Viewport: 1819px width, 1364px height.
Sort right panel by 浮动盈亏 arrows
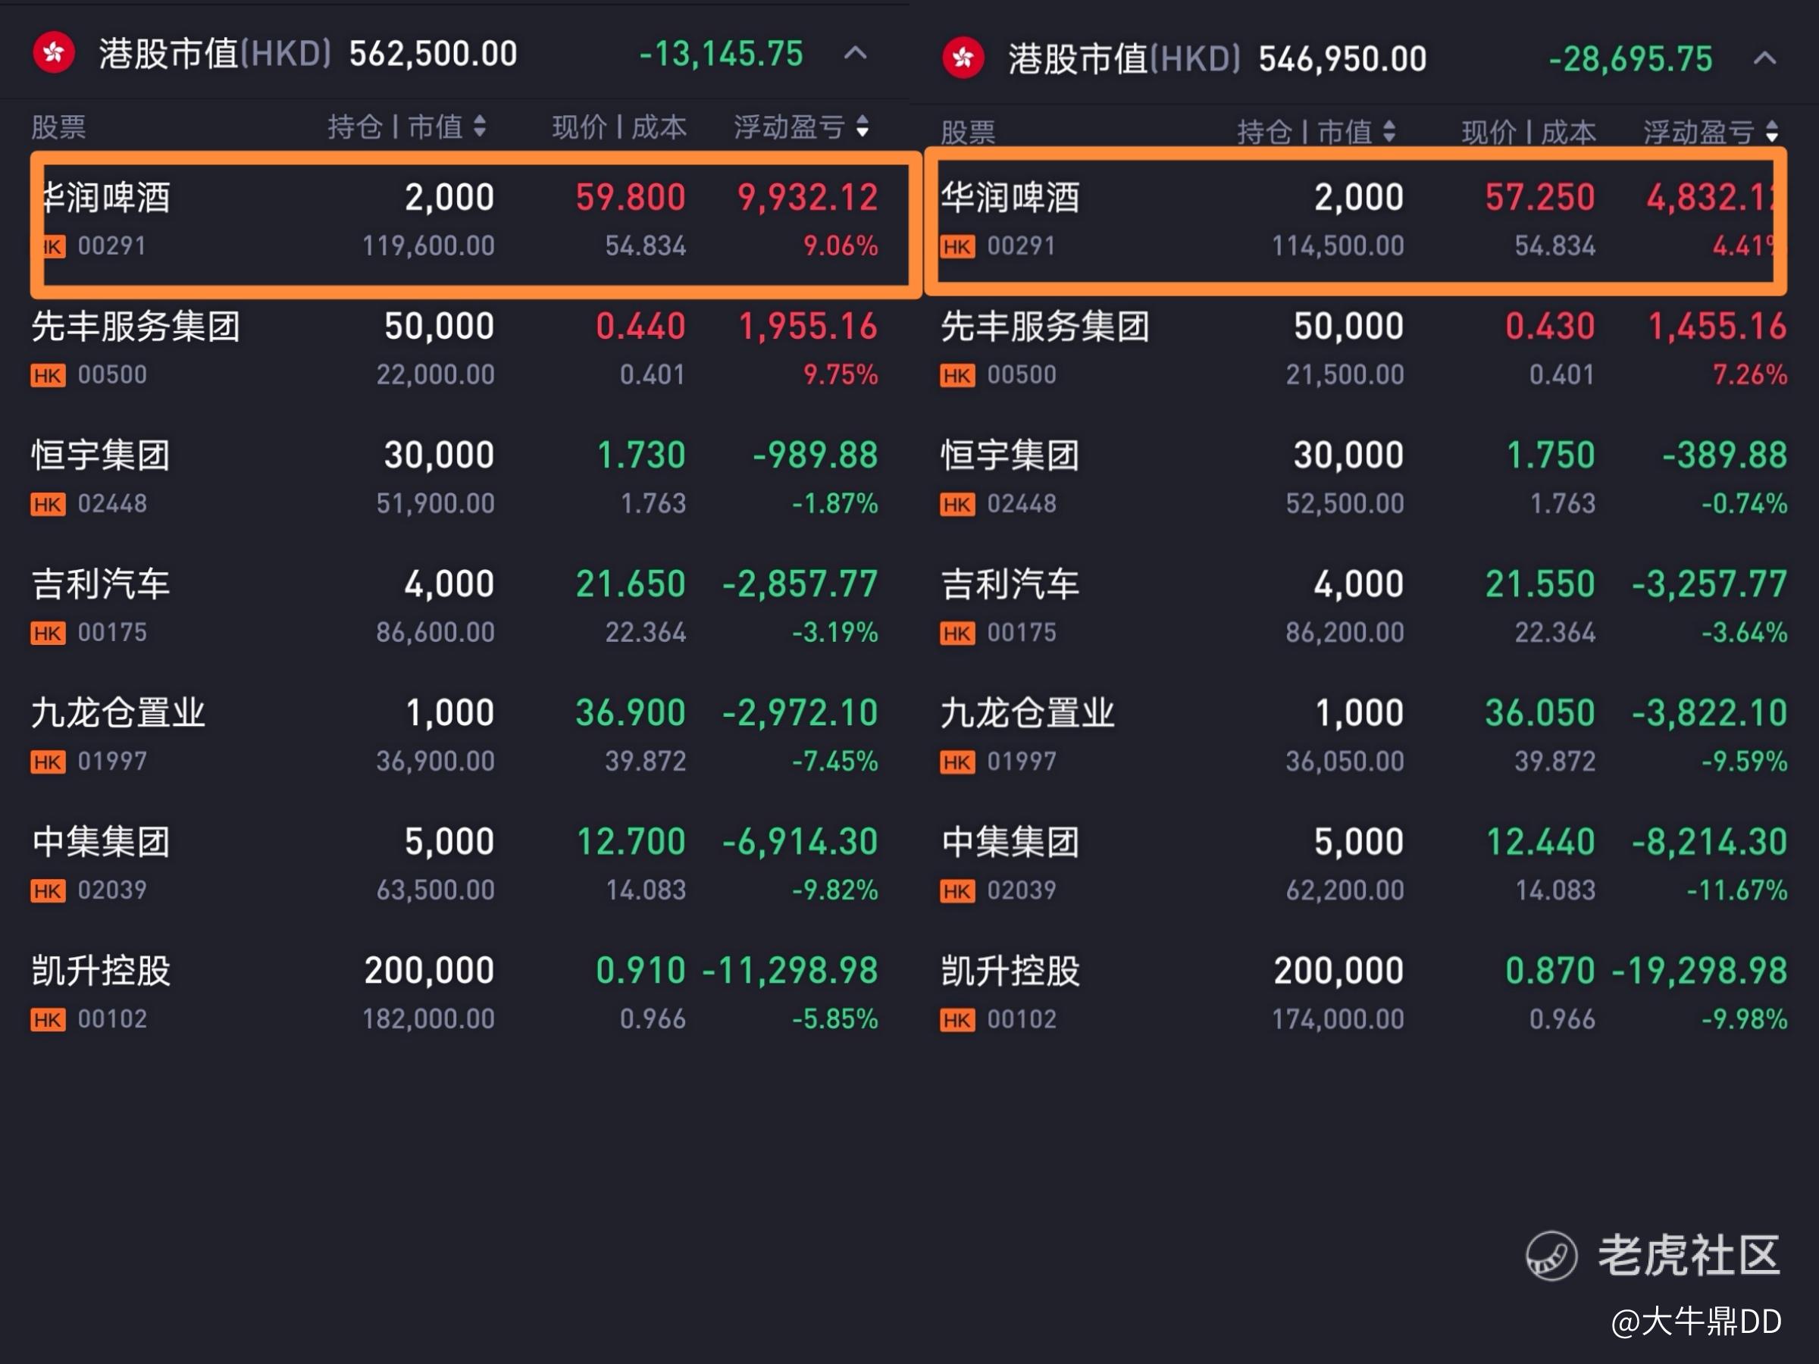1771,132
